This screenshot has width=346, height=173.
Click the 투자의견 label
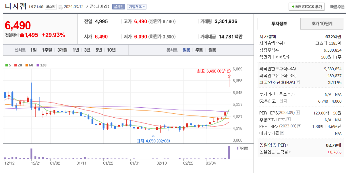(267, 94)
